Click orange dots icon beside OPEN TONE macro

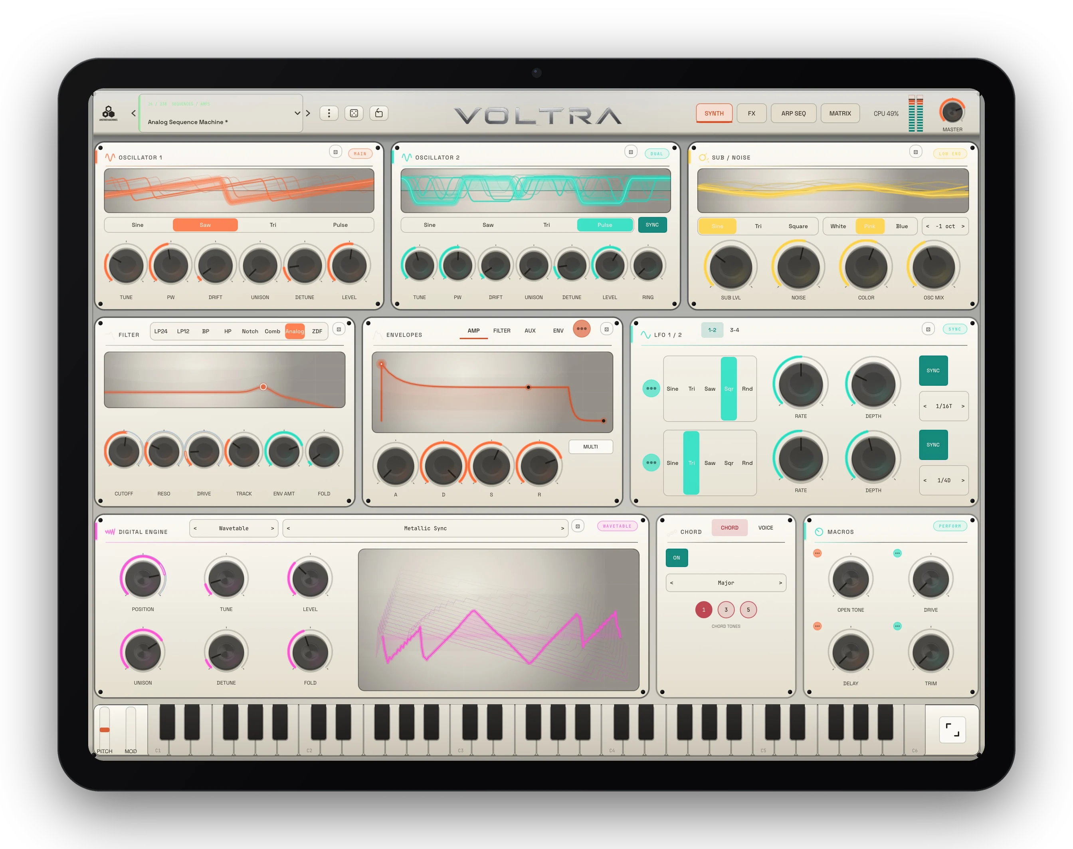pyautogui.click(x=817, y=553)
